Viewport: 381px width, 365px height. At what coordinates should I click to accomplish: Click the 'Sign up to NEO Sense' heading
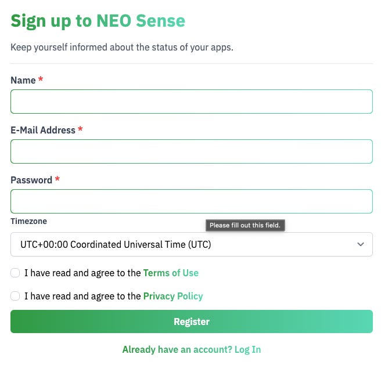pos(98,21)
